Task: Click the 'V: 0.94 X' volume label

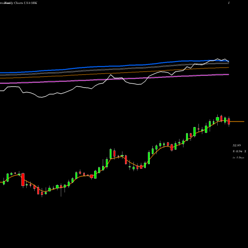Action: (x=239, y=151)
